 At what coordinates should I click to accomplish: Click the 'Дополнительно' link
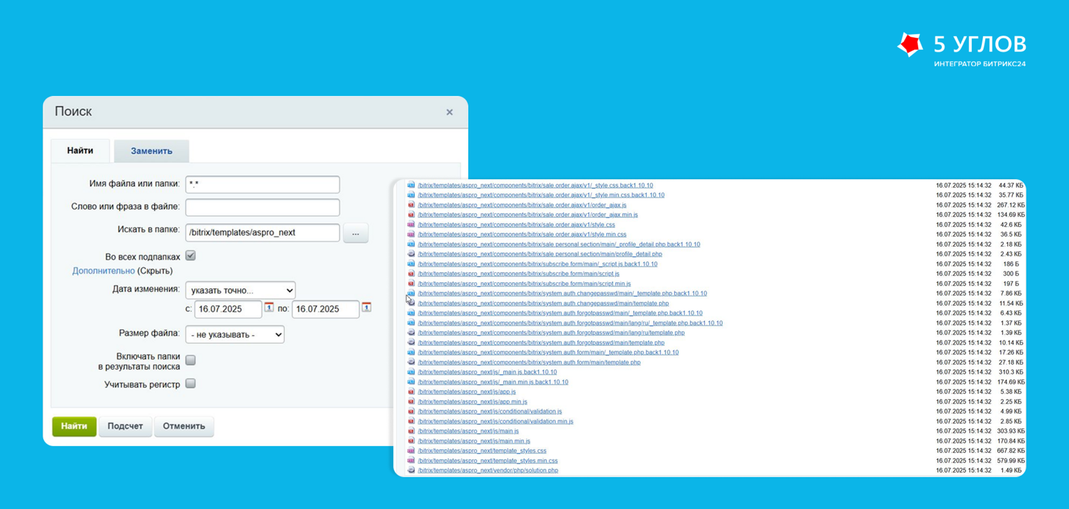pos(103,271)
